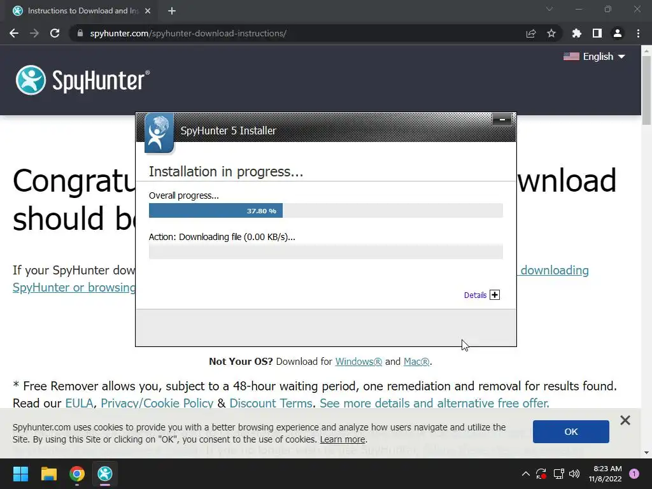Click the 'Not Your OS?' text
The image size is (652, 489).
(x=241, y=362)
